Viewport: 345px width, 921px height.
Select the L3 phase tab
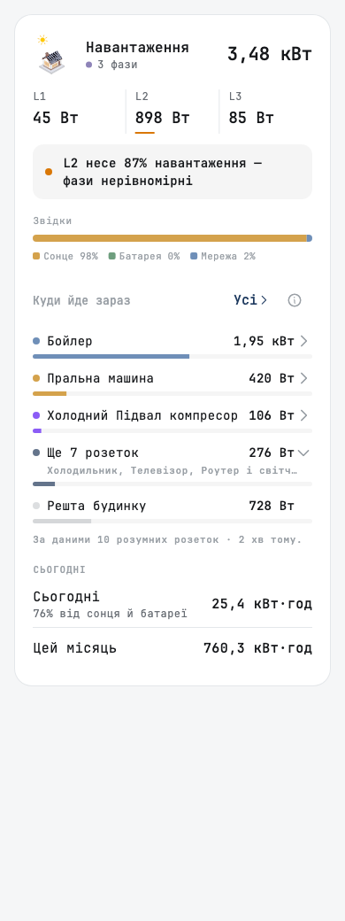pyautogui.click(x=265, y=110)
